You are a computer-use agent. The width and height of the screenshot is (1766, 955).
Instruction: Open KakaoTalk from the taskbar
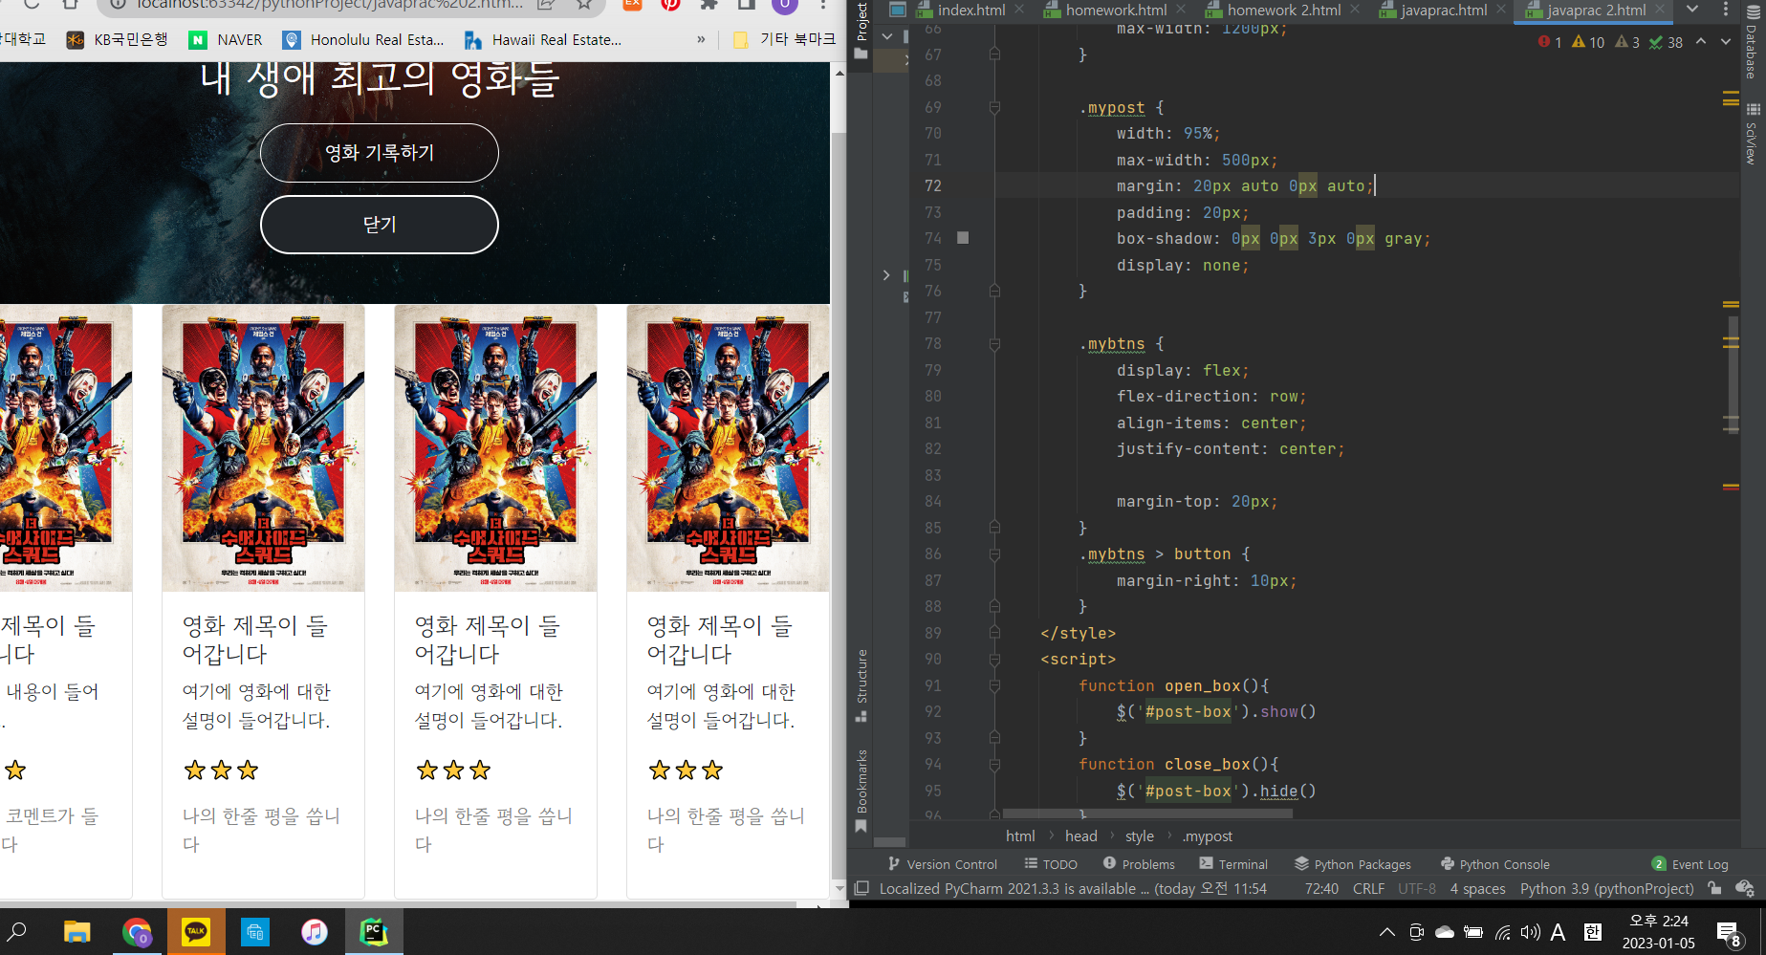tap(196, 931)
